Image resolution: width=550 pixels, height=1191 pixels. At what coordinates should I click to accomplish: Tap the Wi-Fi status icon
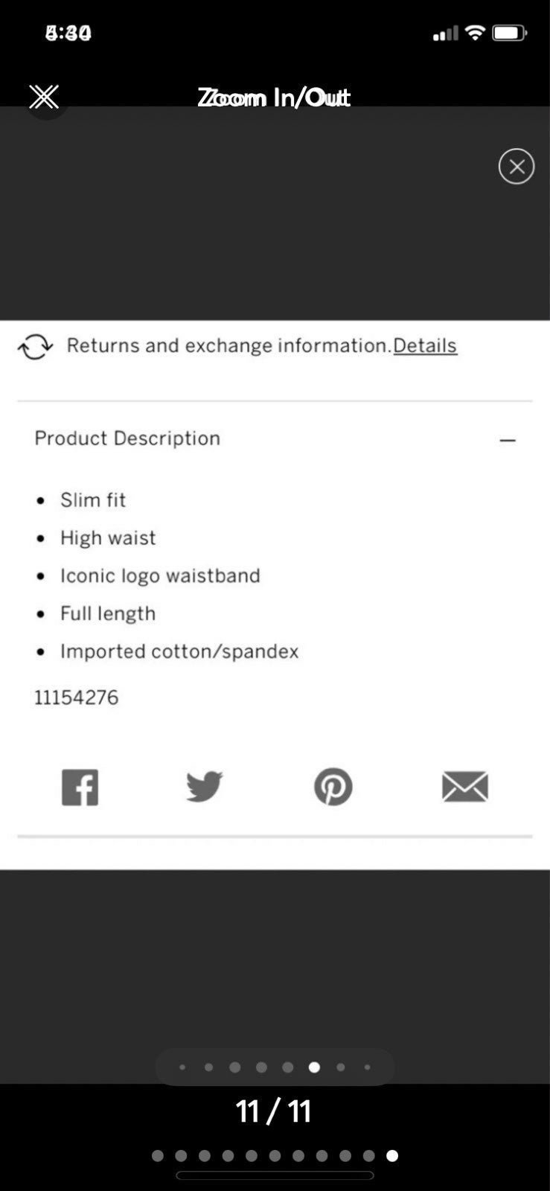[x=474, y=33]
